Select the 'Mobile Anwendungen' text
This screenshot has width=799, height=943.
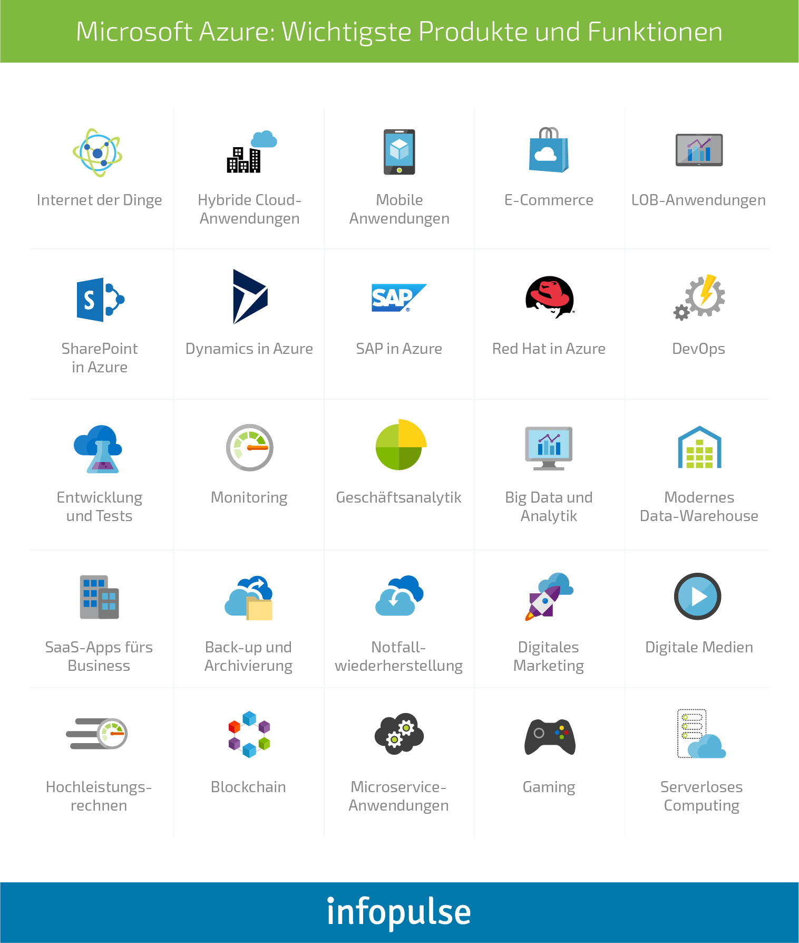tap(399, 209)
